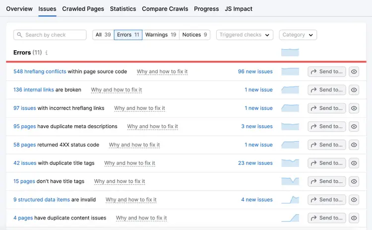Click the Search by check field
This screenshot has height=230, width=372.
pyautogui.click(x=50, y=35)
